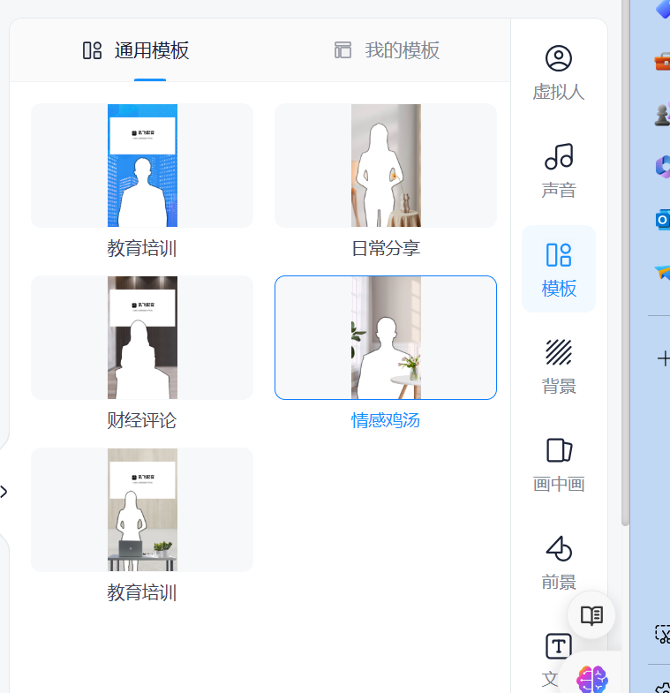
Task: Select the 模板 (template) sidebar icon
Action: (558, 268)
